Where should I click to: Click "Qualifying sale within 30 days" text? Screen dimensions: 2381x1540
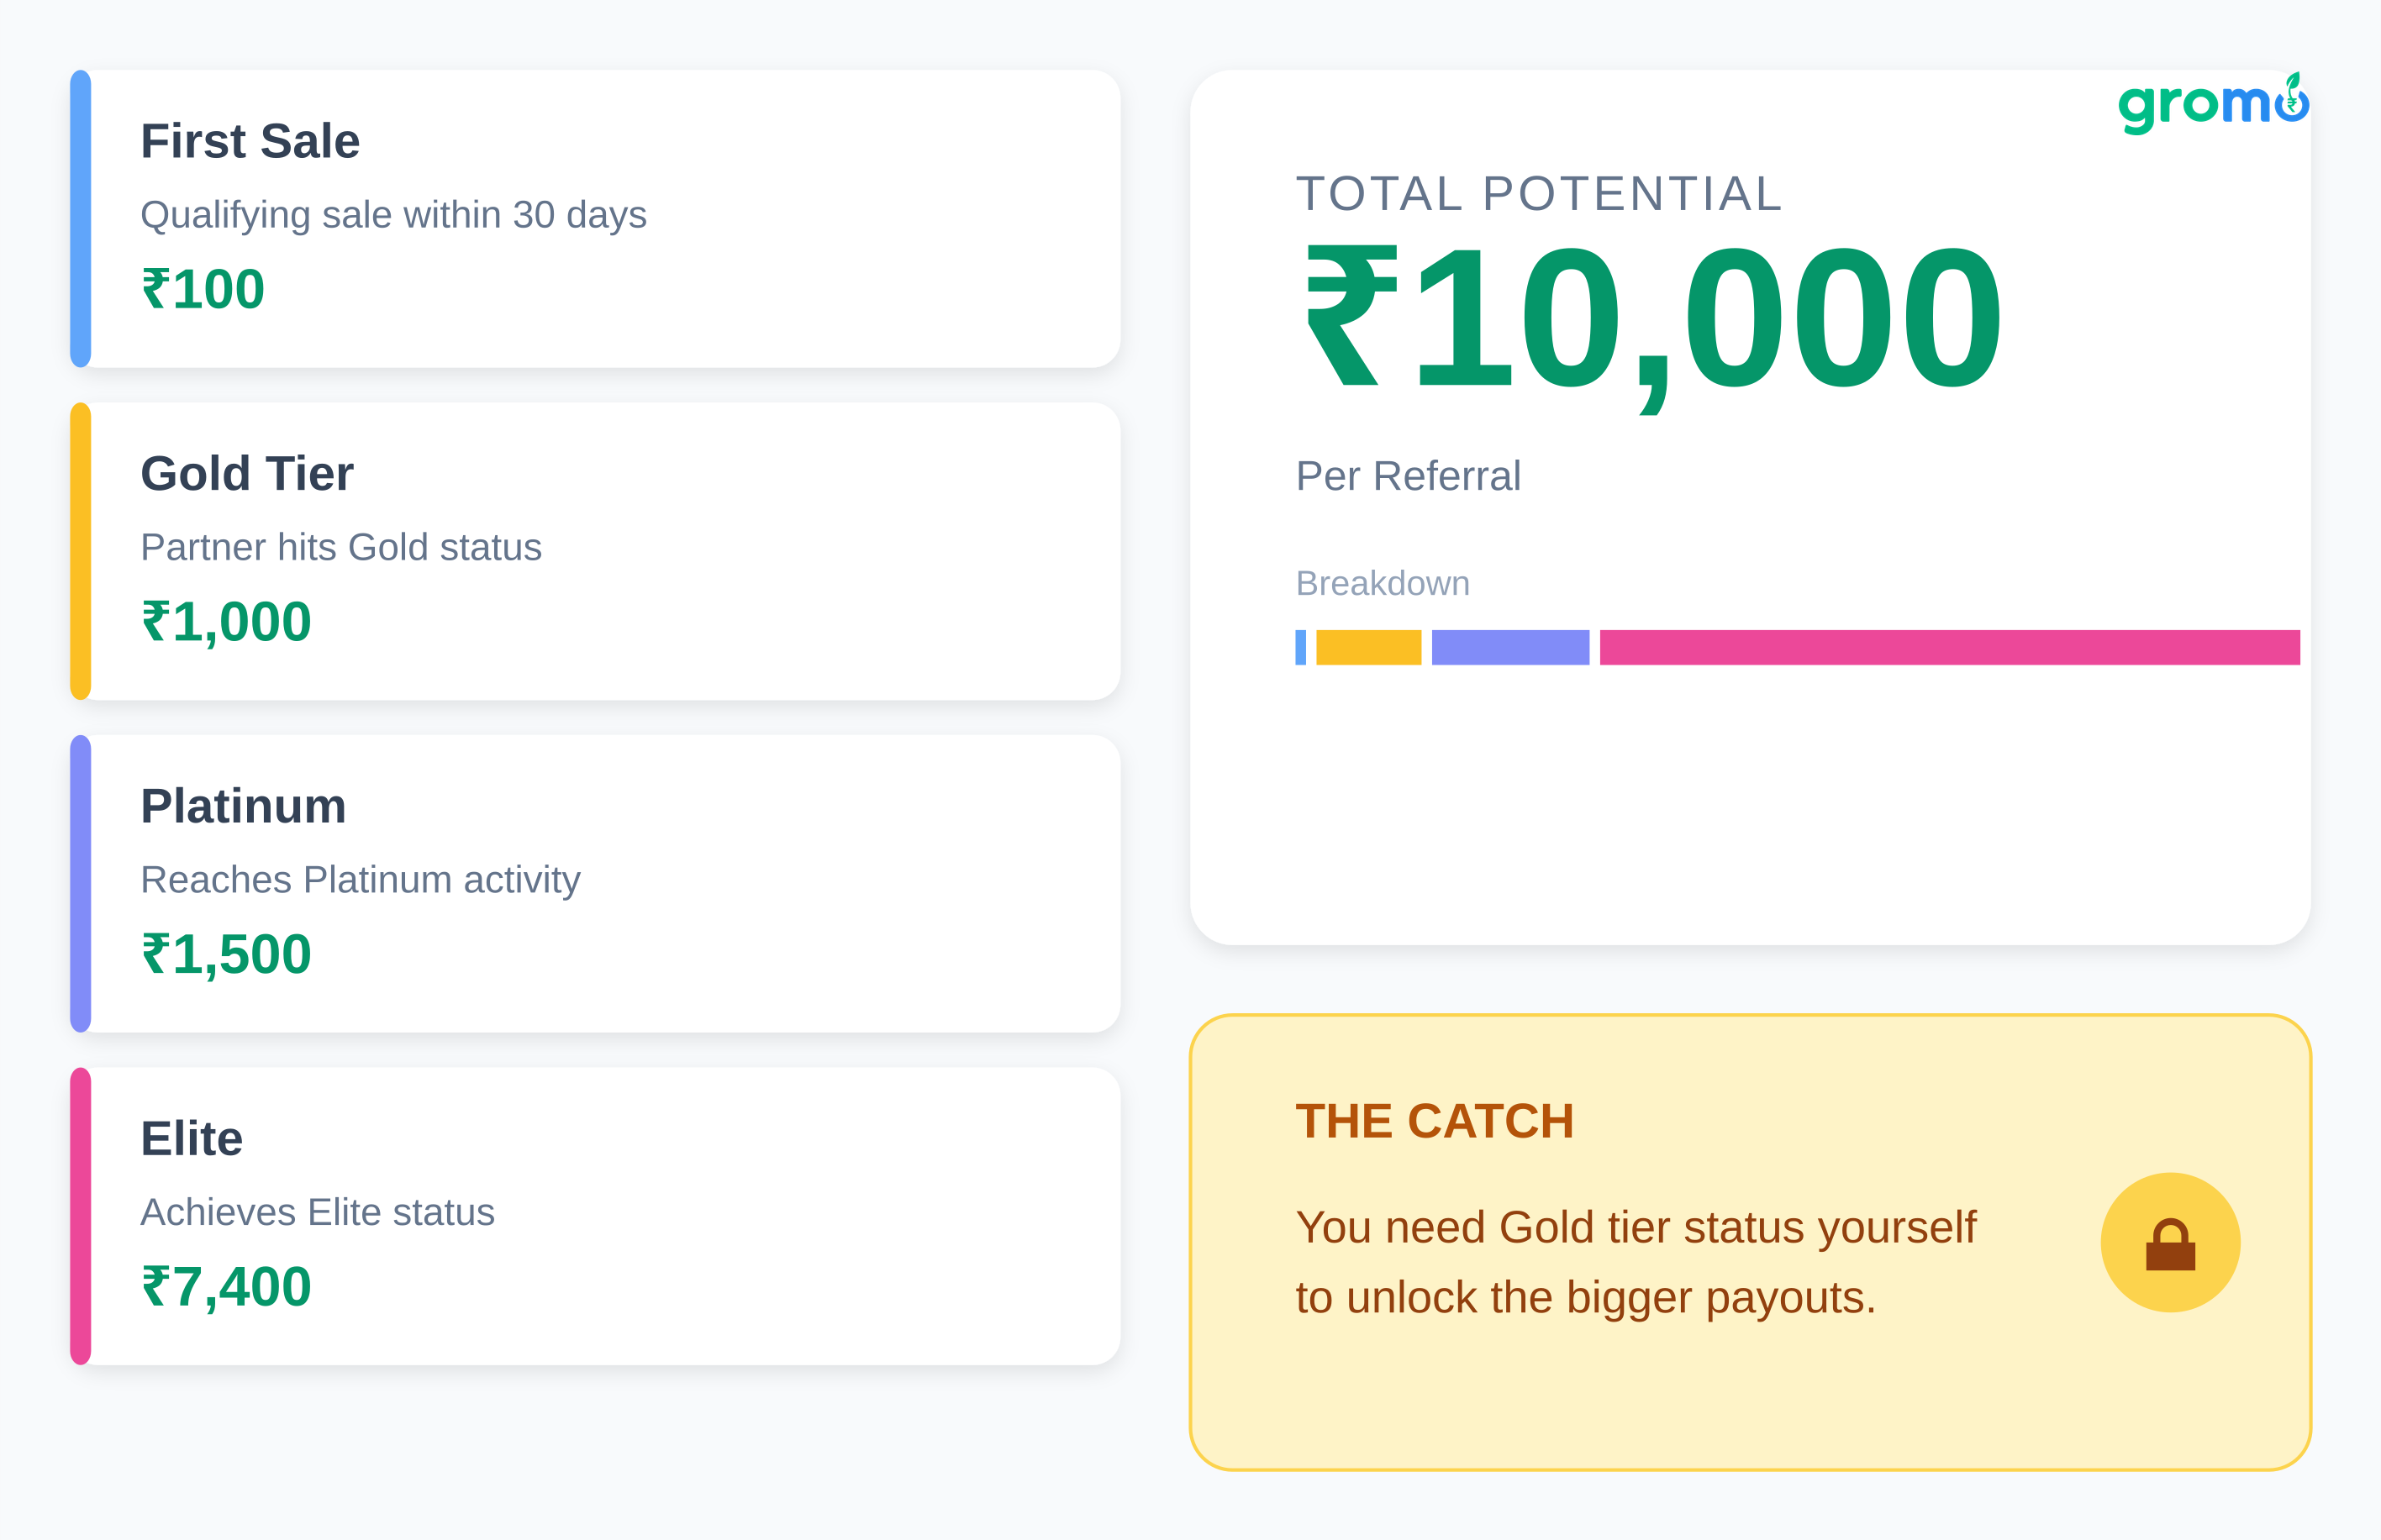coord(393,215)
